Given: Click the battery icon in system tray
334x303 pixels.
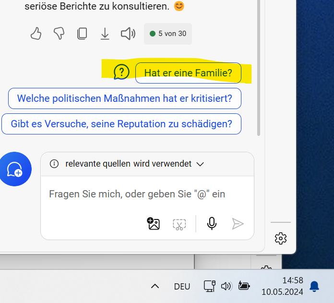Looking at the screenshot, I should [244, 286].
